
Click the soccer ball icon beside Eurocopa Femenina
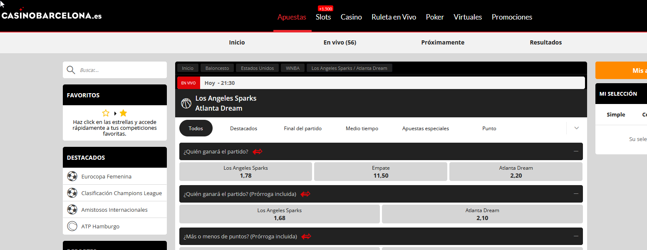pos(72,176)
